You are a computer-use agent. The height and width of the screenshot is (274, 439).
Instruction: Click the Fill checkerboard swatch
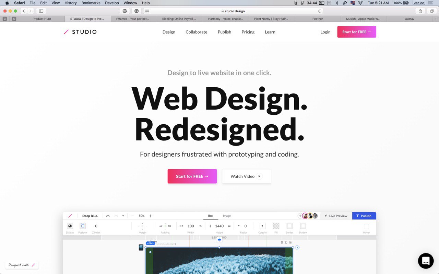click(x=276, y=226)
